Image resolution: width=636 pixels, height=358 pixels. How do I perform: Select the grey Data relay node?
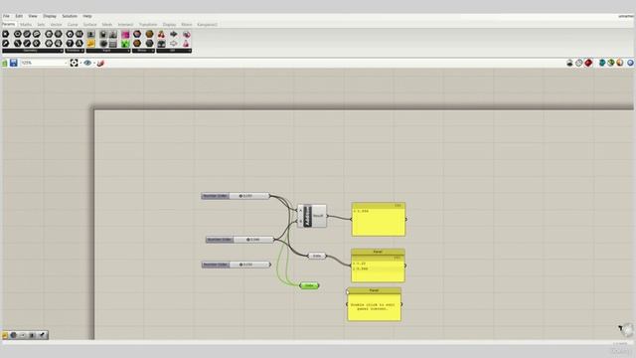click(x=317, y=256)
